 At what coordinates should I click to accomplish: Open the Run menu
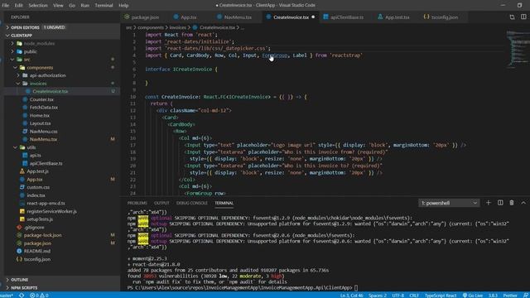tap(84, 6)
